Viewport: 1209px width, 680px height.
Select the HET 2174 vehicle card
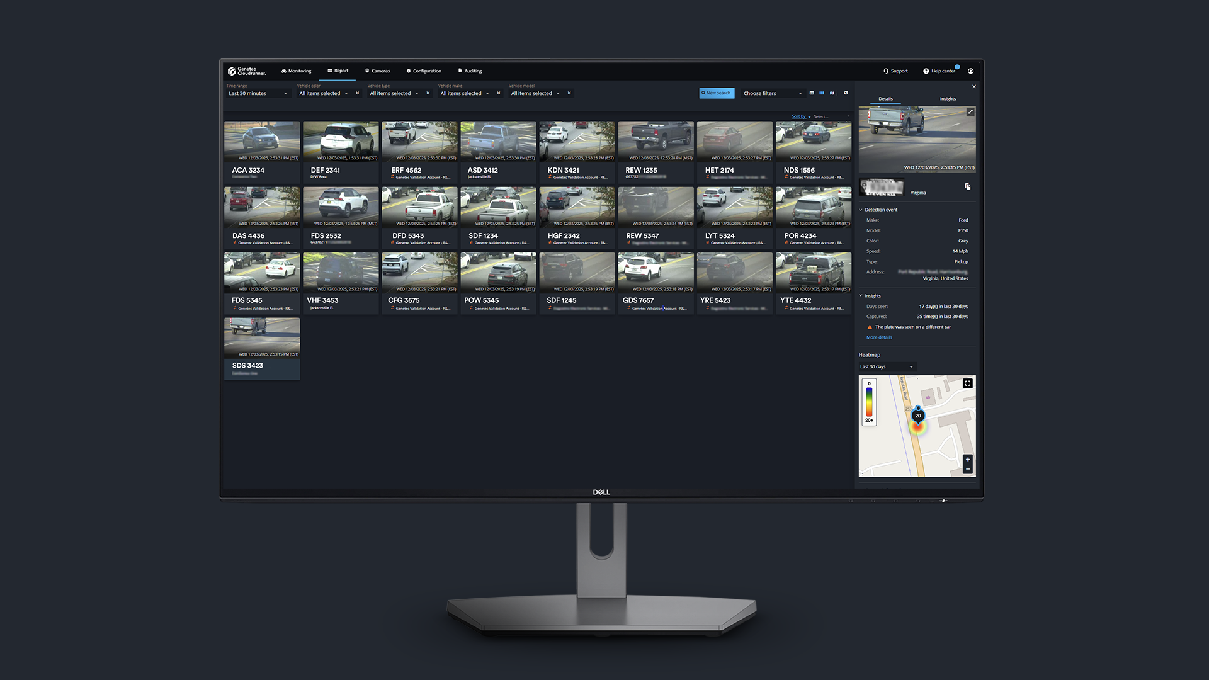(x=735, y=152)
